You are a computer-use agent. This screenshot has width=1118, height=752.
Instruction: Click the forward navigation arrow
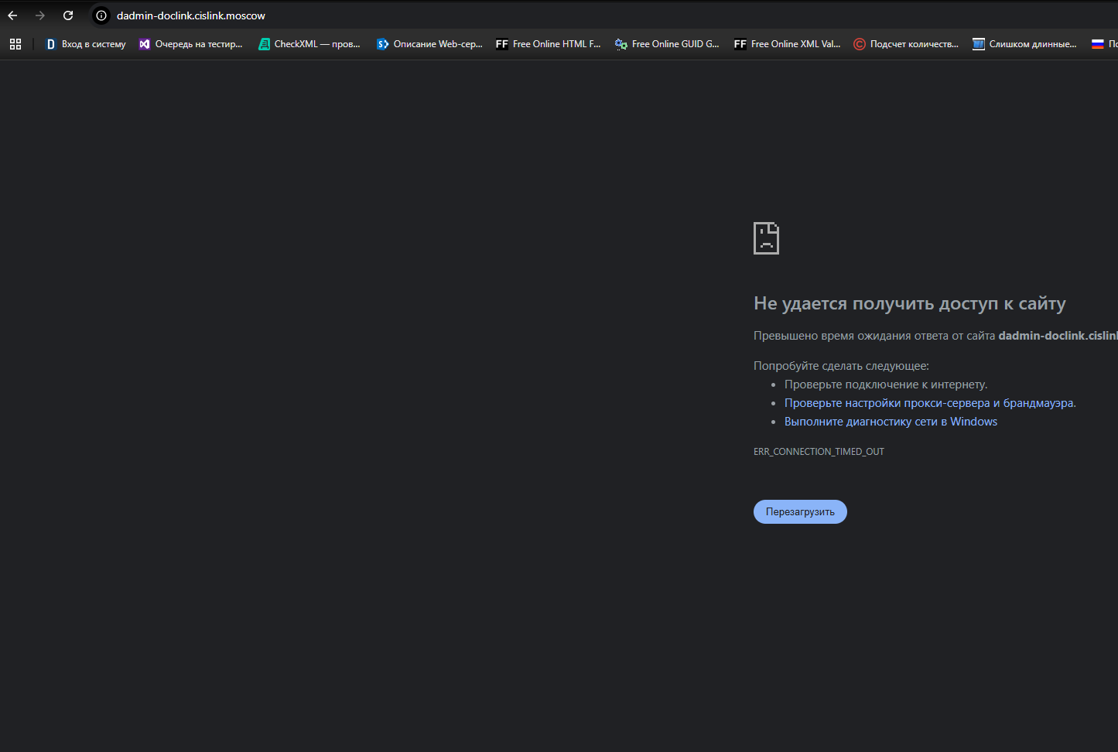click(40, 15)
